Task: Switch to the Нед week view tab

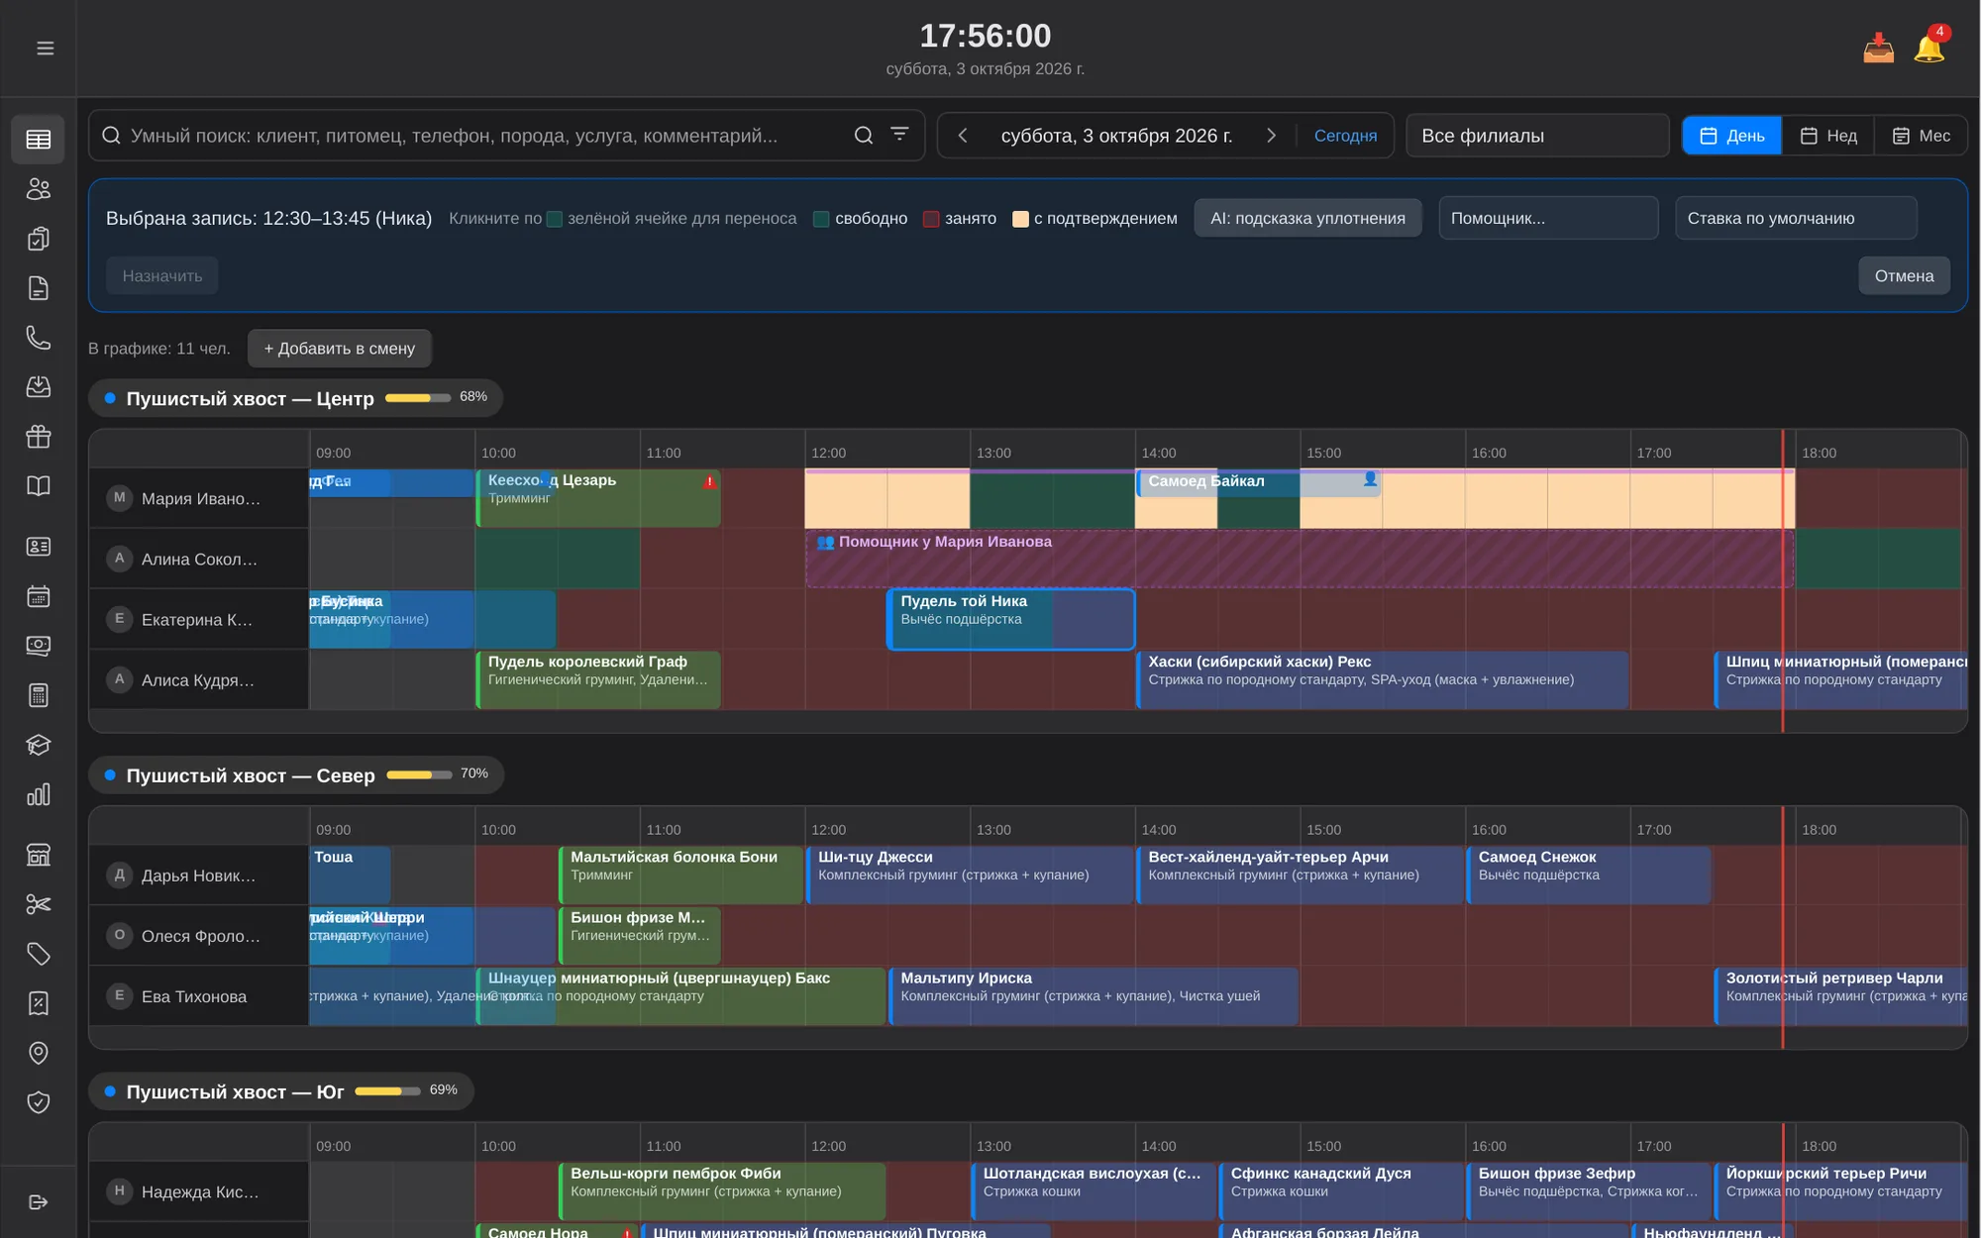Action: click(x=1828, y=135)
